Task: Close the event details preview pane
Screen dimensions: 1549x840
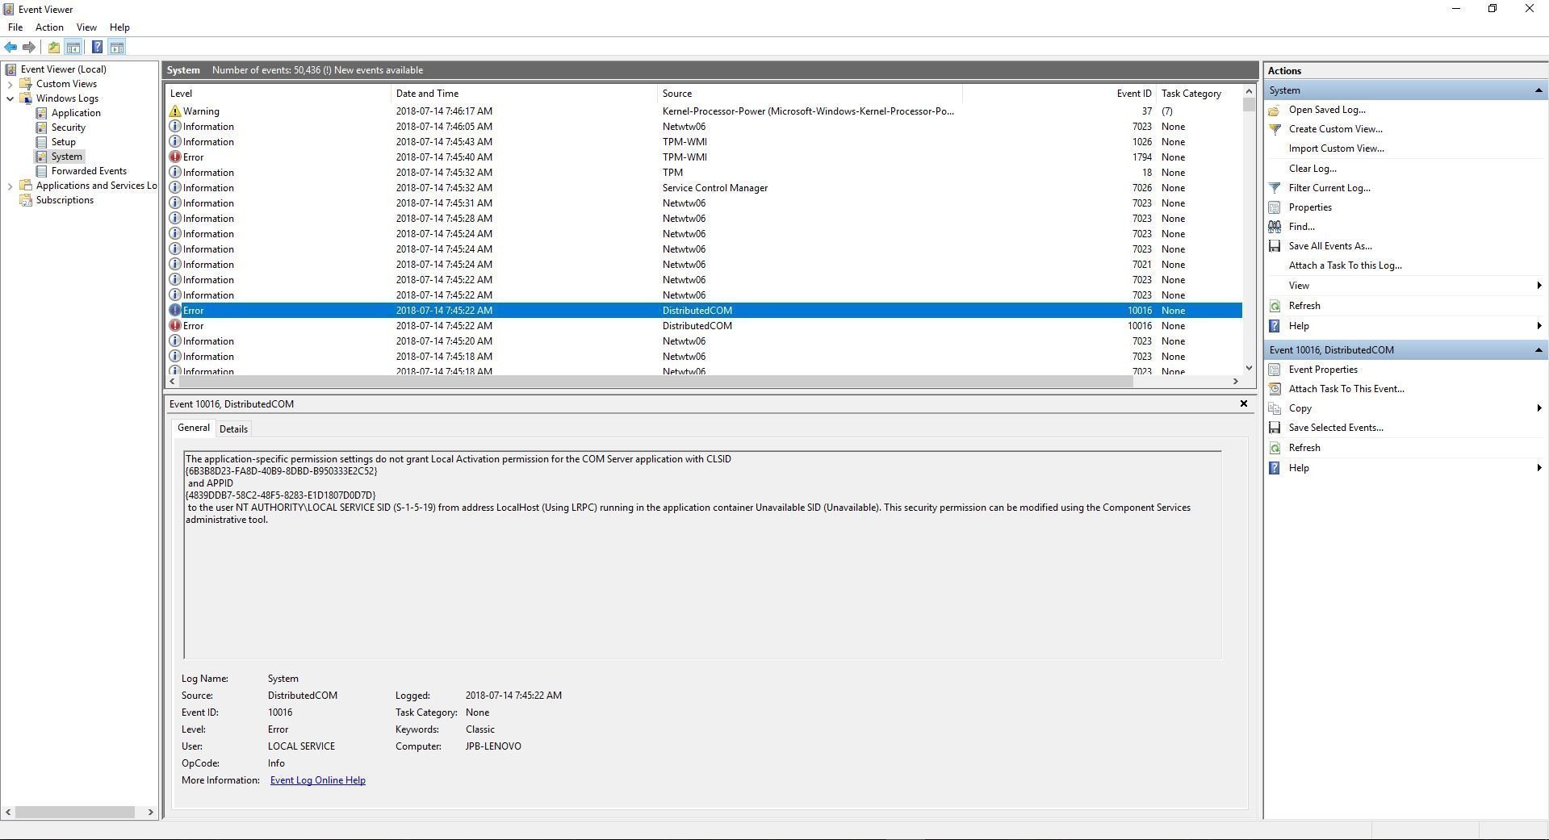Action: click(x=1244, y=403)
